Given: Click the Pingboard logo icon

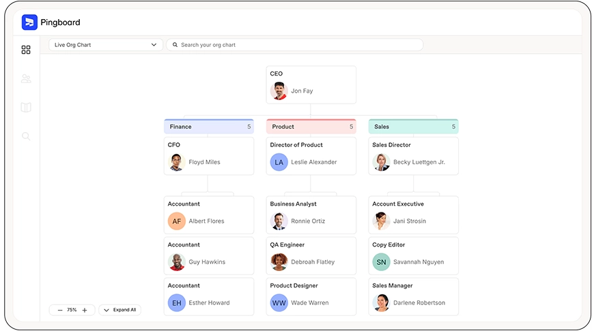Looking at the screenshot, I should click(29, 22).
